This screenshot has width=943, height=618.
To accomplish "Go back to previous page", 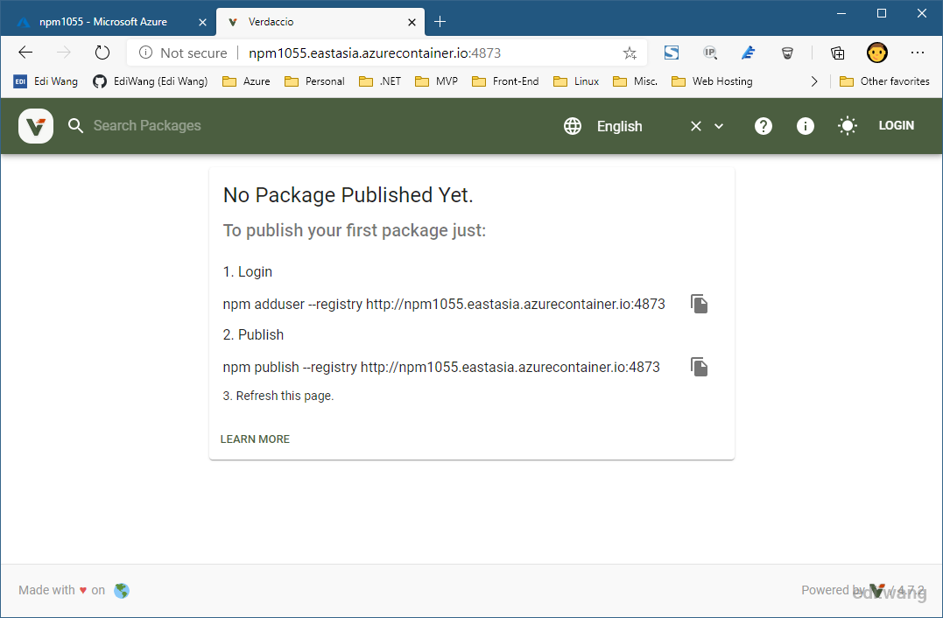I will 25,53.
